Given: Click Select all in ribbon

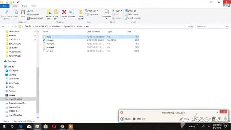Looking at the screenshot, I should (130, 10).
